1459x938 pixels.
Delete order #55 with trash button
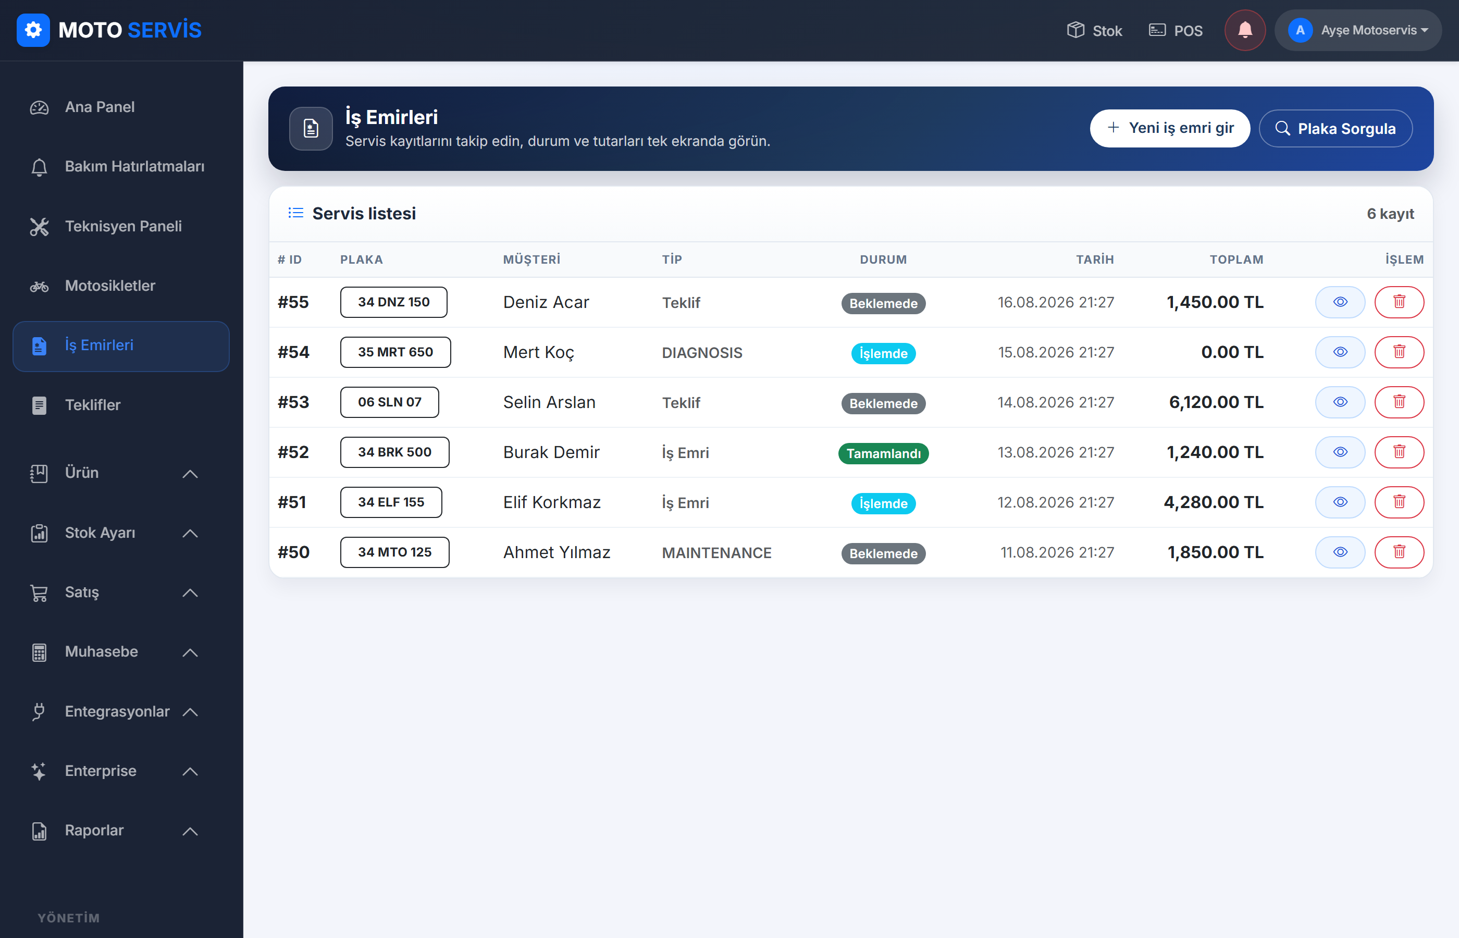pyautogui.click(x=1399, y=302)
